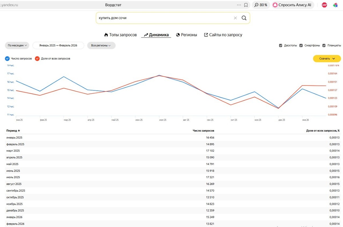Clear the search query with the X icon
343x227 pixels.
point(235,18)
